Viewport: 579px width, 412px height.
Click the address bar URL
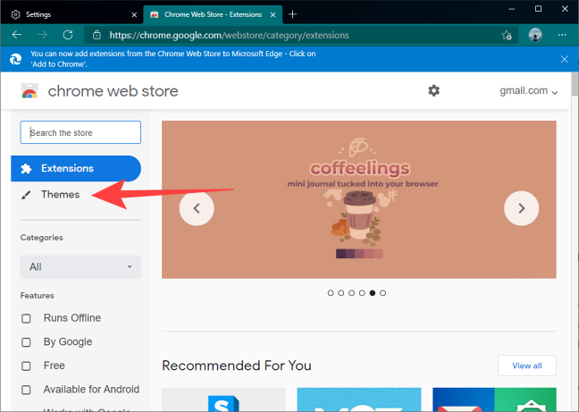[x=229, y=35]
